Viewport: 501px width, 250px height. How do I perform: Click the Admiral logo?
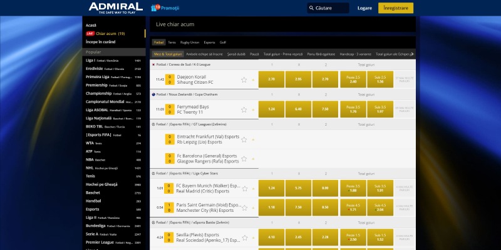115,8
